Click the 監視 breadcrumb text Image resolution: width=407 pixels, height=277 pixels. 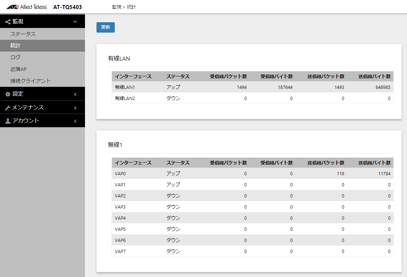[117, 7]
